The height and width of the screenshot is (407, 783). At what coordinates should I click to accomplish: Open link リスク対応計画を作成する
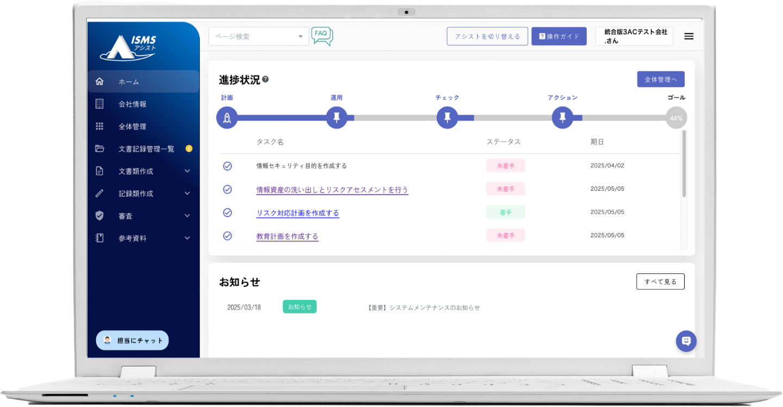coord(298,213)
